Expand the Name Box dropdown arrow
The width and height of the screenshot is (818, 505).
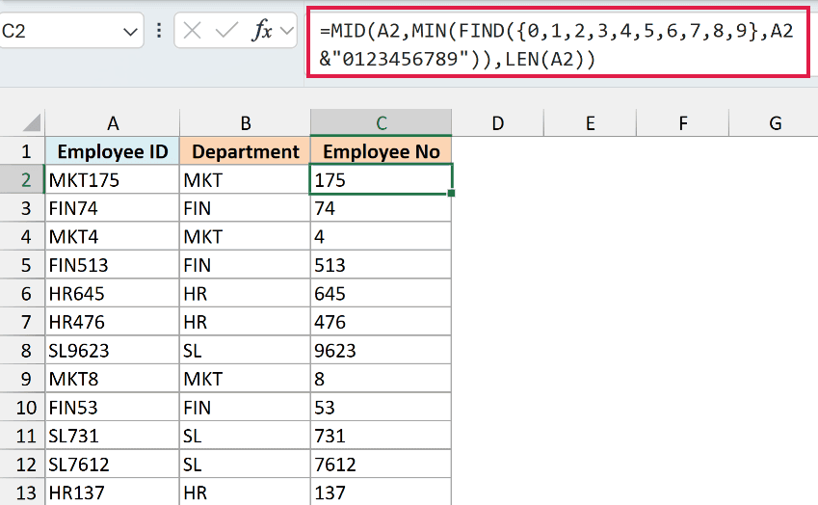pyautogui.click(x=130, y=32)
